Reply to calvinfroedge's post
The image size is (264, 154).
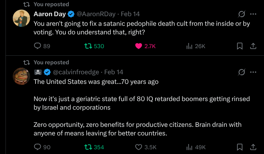pos(38,147)
